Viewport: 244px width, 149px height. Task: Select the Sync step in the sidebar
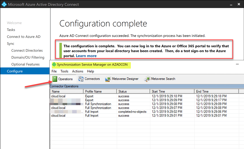[x=10, y=44]
